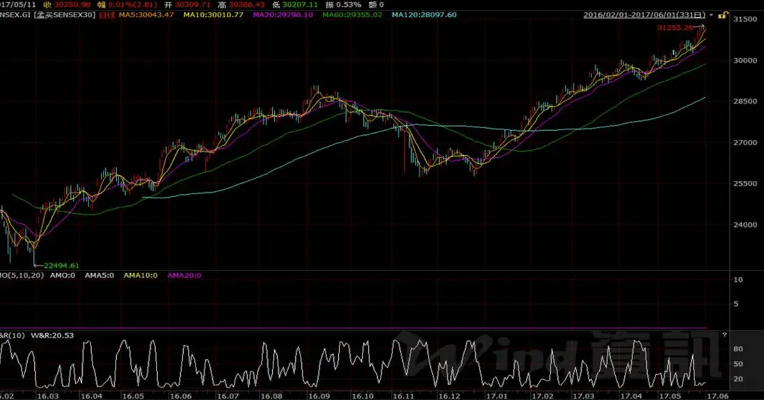Click the 22494.61 low price marker
The width and height of the screenshot is (764, 400).
pos(61,266)
